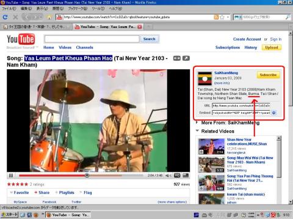Open the Subscriptions link

click(x=228, y=47)
